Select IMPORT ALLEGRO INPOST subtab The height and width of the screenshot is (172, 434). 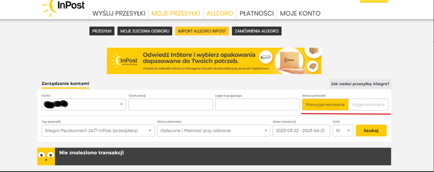click(x=202, y=31)
